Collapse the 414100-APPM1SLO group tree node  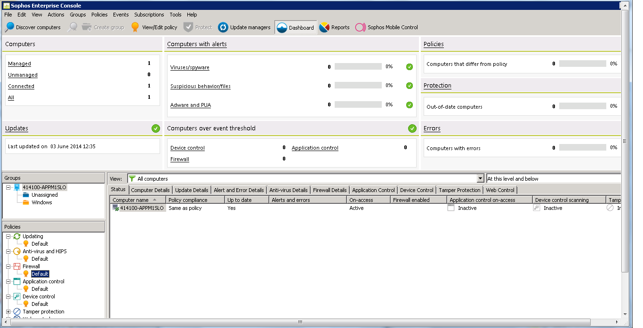(8, 187)
